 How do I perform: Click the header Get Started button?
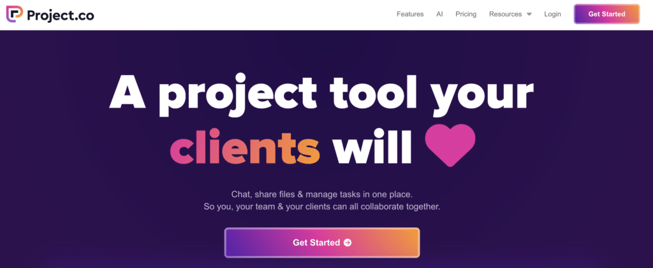click(x=607, y=14)
